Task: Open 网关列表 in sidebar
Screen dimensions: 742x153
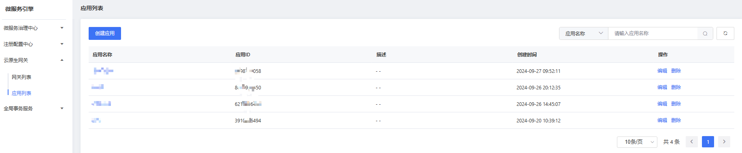Action: coord(21,77)
